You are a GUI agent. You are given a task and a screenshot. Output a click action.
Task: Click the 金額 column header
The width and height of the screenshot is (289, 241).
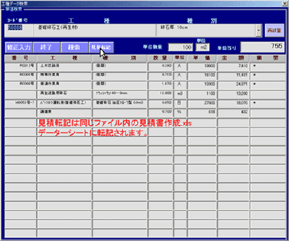pos(233,58)
